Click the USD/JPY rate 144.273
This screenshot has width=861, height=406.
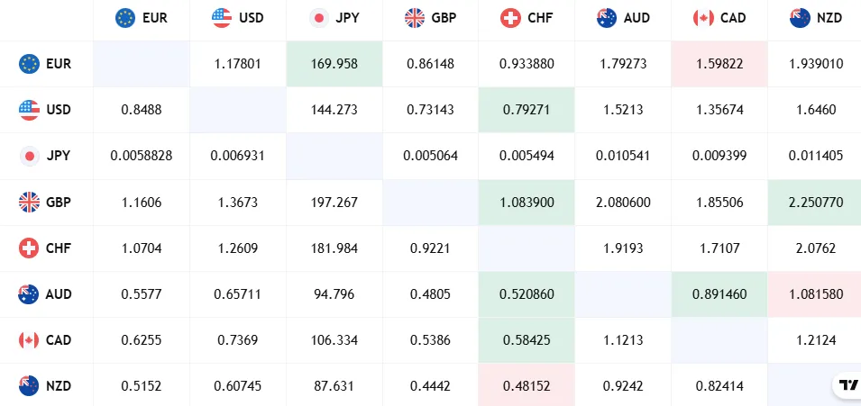334,111
